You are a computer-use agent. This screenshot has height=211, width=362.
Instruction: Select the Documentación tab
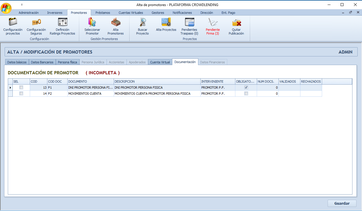(185, 62)
